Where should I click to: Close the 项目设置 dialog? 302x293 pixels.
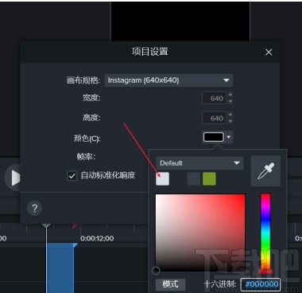[269, 52]
